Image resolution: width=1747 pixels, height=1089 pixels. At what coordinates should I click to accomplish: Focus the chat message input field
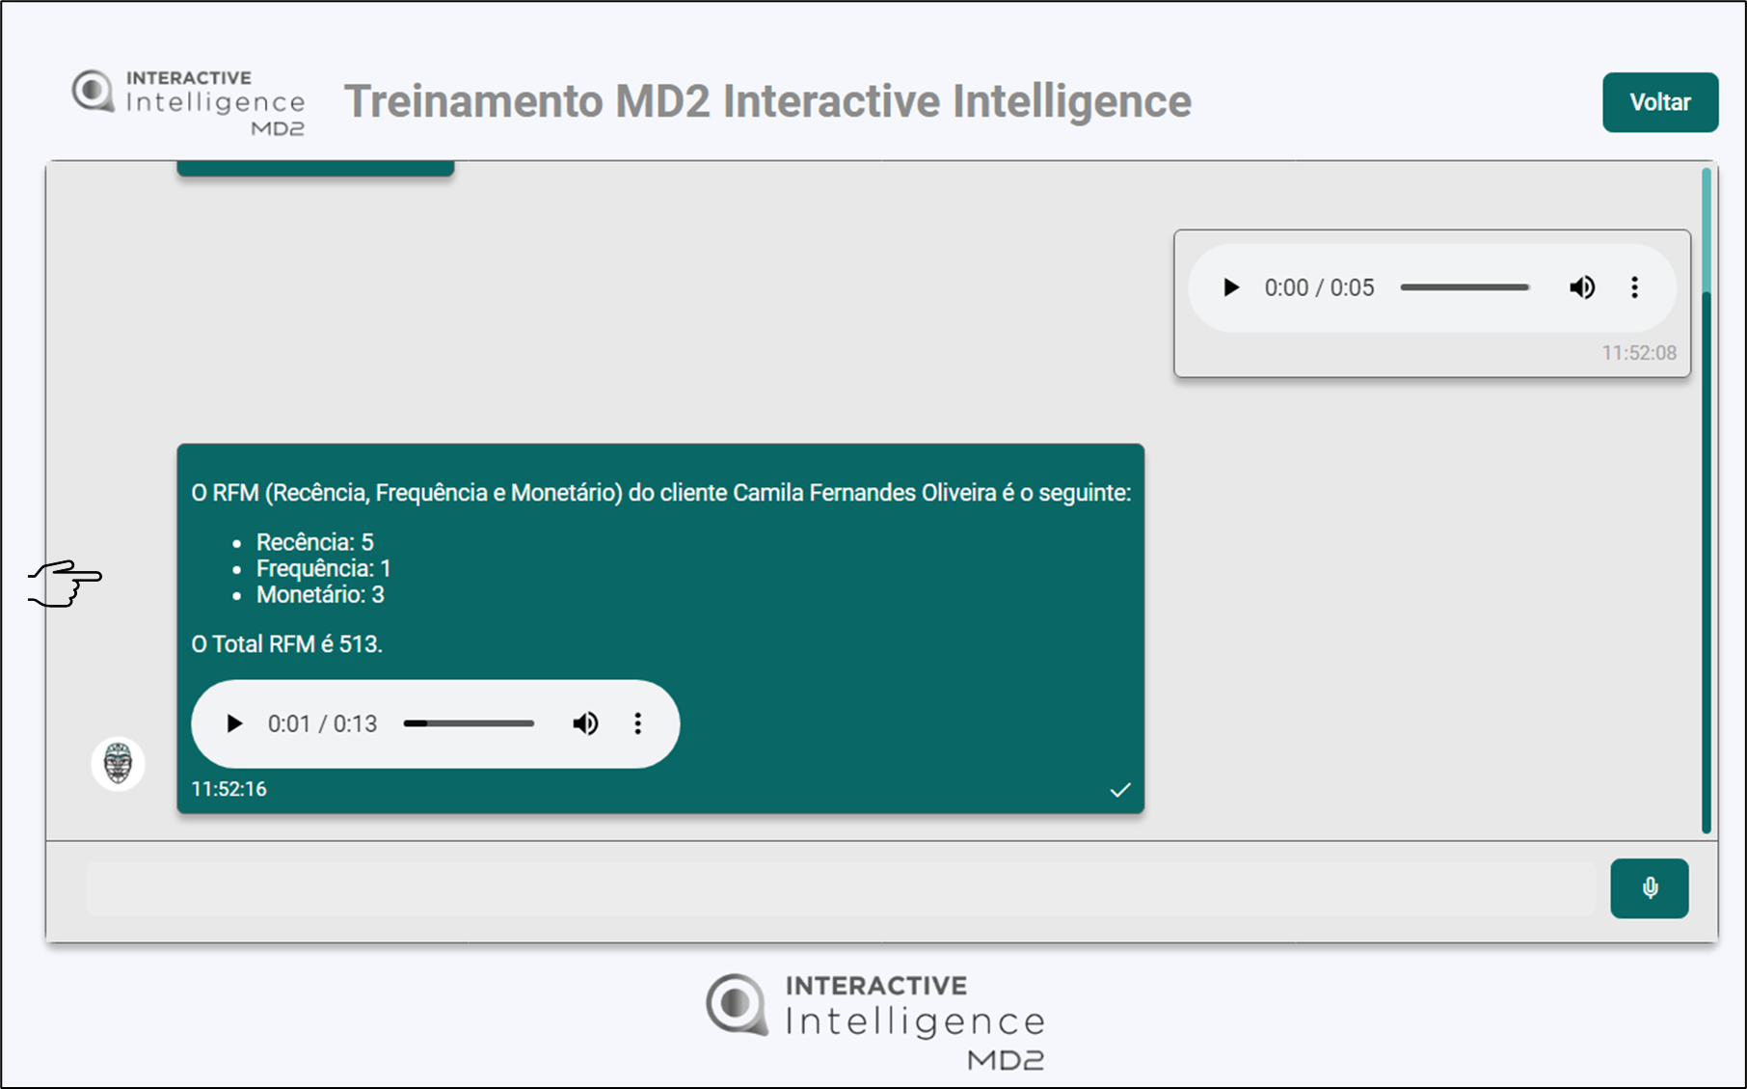click(x=839, y=888)
